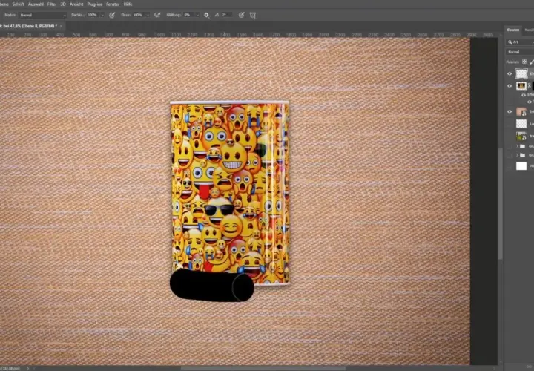This screenshot has height=371, width=534.
Task: Expand the second layer group
Action: point(517,155)
